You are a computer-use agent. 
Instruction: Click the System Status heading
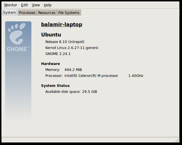coord(55,86)
